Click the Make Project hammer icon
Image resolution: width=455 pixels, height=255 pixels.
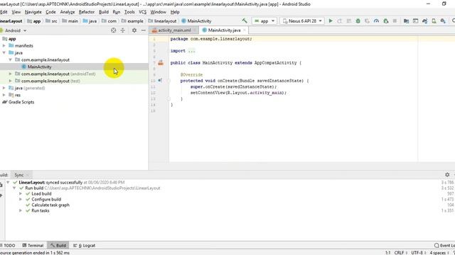coord(245,21)
